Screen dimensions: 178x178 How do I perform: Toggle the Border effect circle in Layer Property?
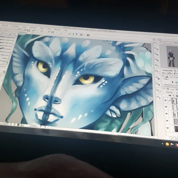(x=173, y=82)
